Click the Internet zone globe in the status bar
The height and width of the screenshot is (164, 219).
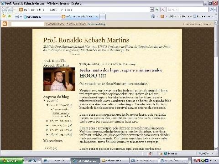[166, 154]
